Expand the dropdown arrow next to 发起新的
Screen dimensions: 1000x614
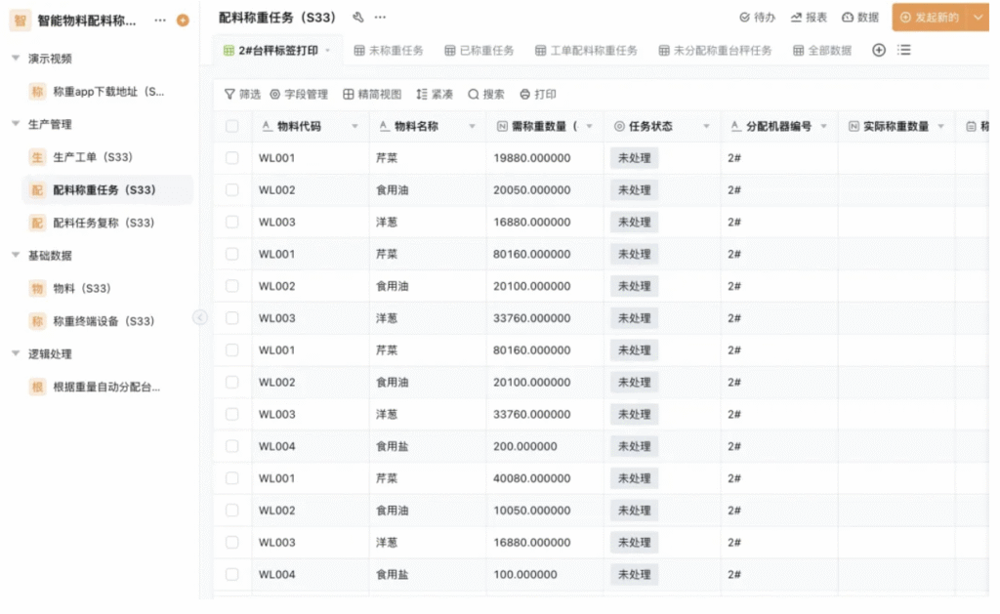point(979,18)
